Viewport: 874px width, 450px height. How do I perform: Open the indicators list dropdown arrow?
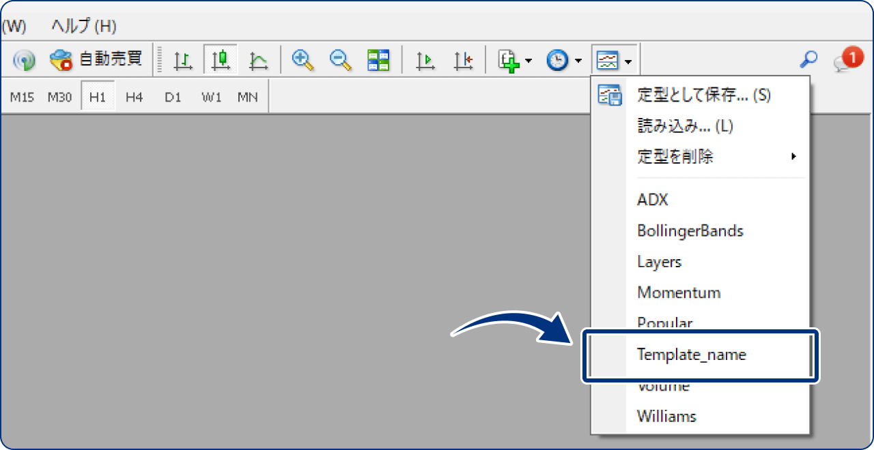(x=528, y=61)
